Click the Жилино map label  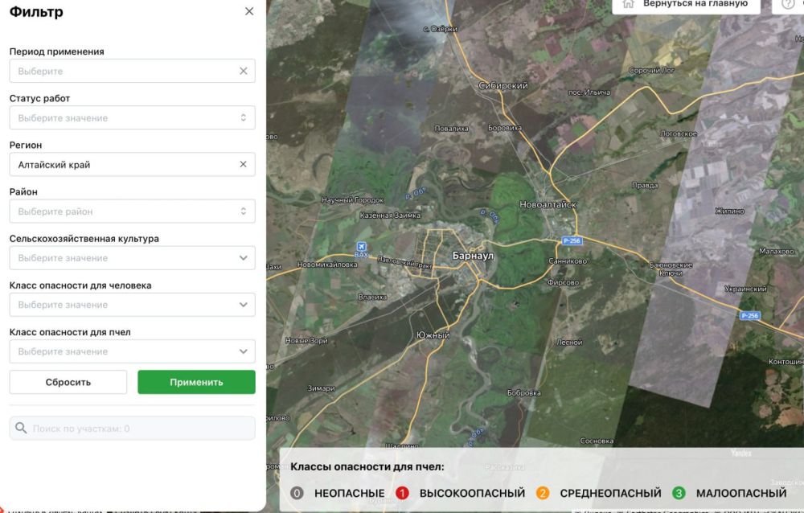tap(730, 211)
